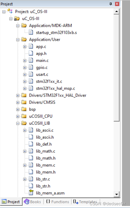Screen dimensions: 130x208
Task: Click the main.c file icon
Action: coord(31,60)
